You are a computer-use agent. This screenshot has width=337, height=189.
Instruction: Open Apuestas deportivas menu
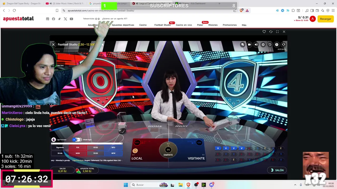point(123,25)
